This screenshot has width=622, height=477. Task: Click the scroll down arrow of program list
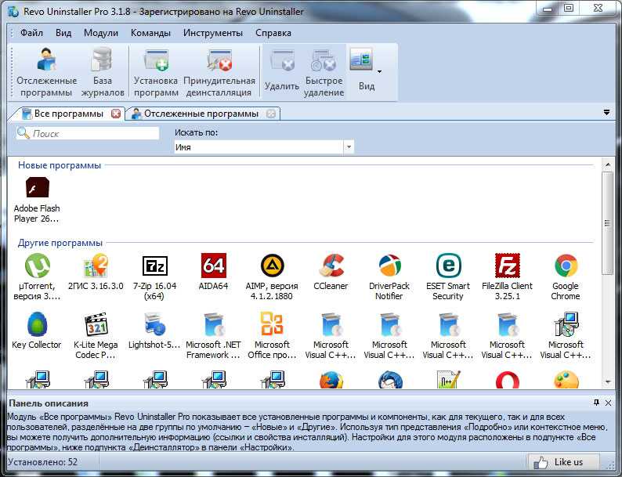[607, 383]
